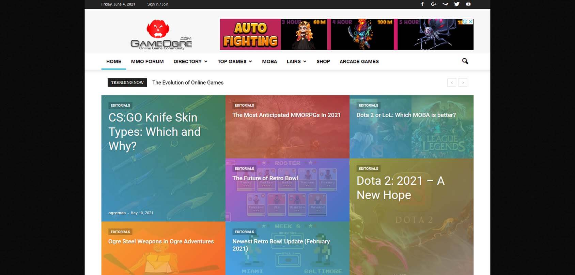Open the social icon between Google Plus and Twitter
575x275 pixels.
coord(445,4)
